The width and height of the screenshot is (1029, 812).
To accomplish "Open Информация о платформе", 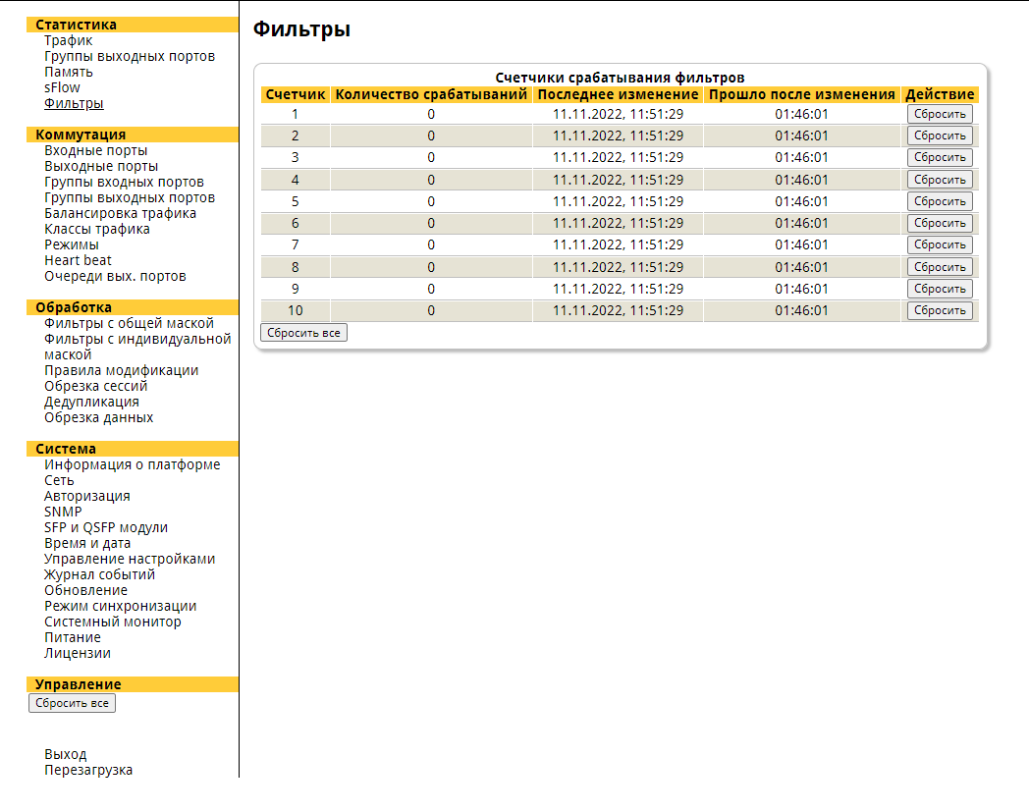I will coord(132,464).
